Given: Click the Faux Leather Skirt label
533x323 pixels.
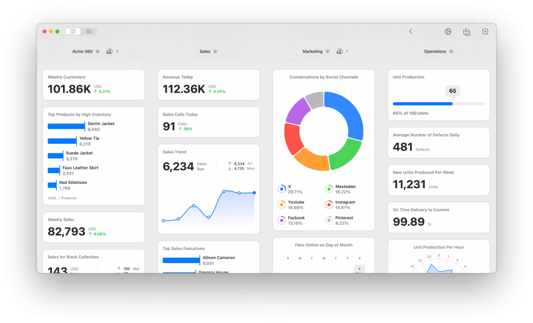Looking at the screenshot, I should click(x=80, y=168).
